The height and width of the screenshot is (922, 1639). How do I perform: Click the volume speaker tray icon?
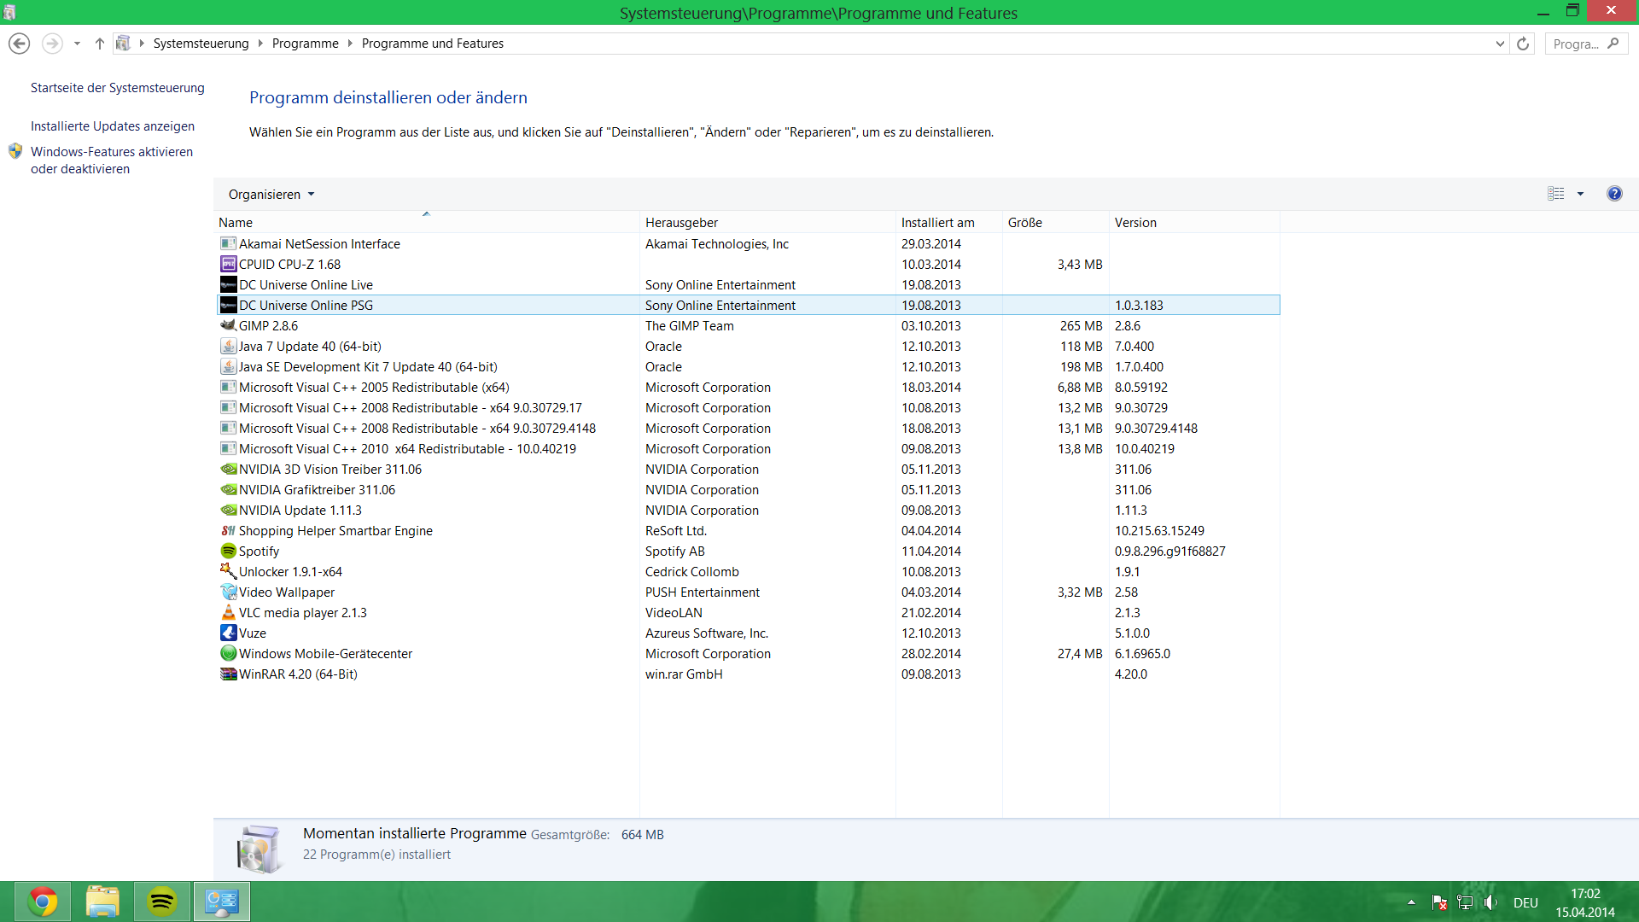pyautogui.click(x=1490, y=902)
